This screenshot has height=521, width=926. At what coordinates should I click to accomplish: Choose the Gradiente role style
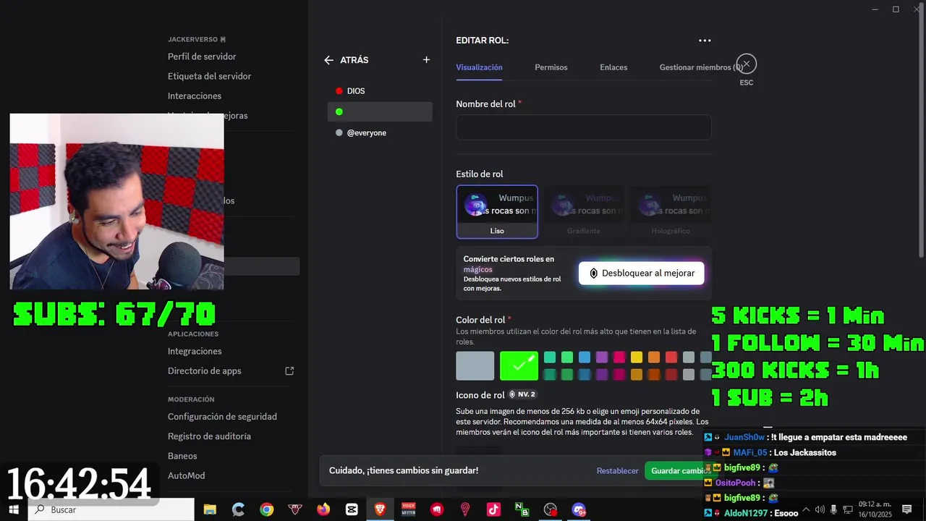[584, 211]
